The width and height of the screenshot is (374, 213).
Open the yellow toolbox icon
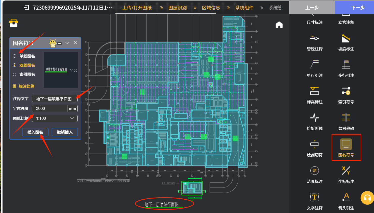click(14, 23)
